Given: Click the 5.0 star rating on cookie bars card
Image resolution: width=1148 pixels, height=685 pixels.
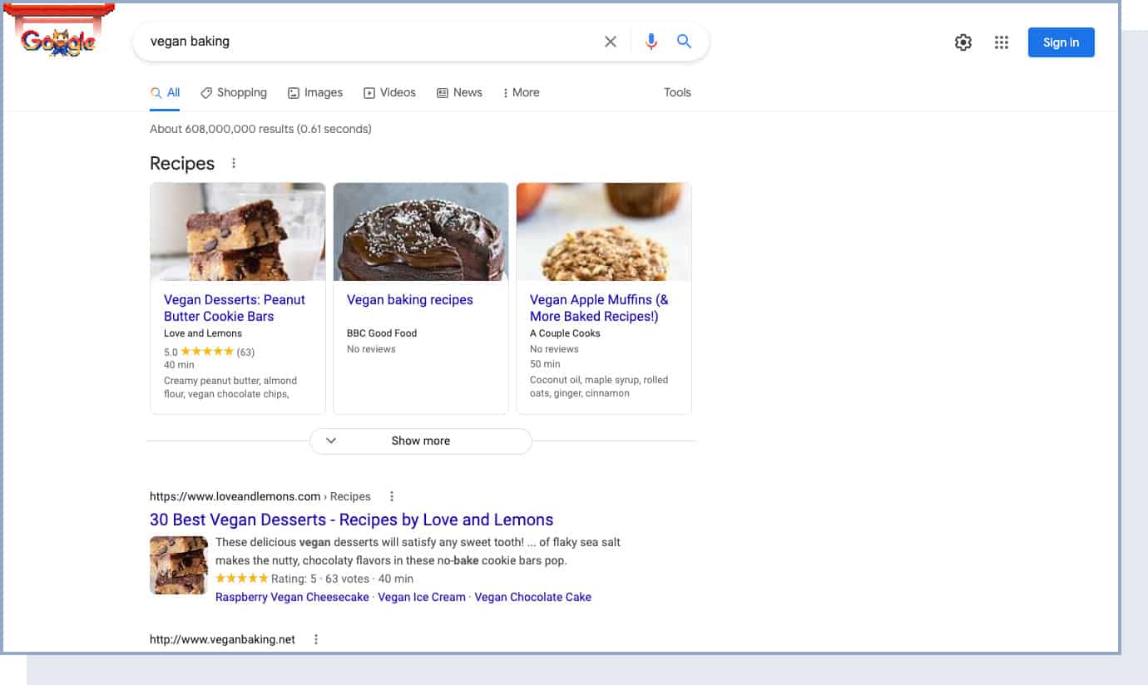Looking at the screenshot, I should (209, 352).
